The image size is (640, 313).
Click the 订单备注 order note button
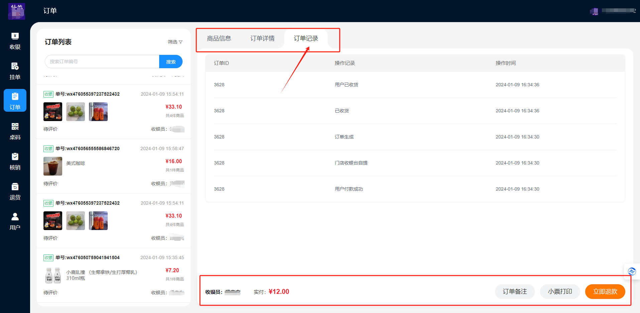[x=515, y=292]
